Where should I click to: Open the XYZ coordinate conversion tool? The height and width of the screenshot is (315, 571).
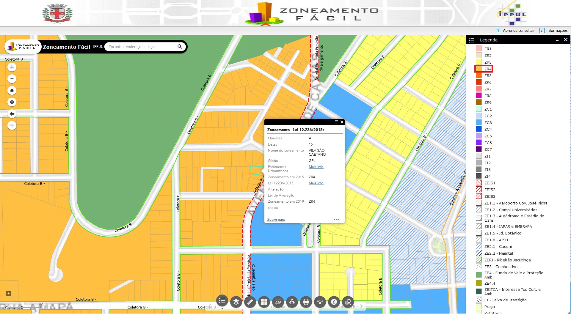pyautogui.click(x=278, y=302)
